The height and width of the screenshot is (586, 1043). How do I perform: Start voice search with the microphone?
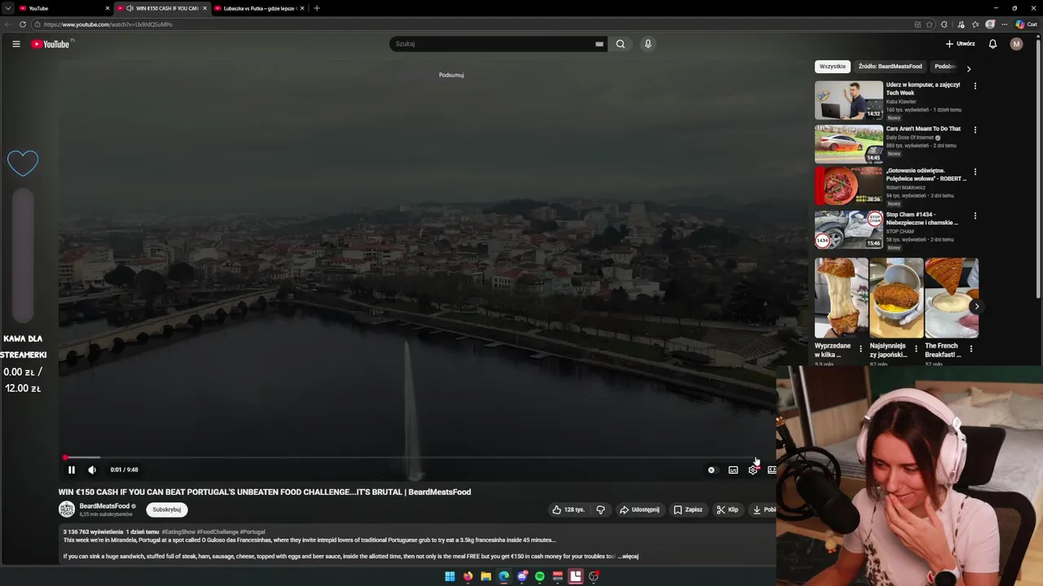[x=648, y=44]
